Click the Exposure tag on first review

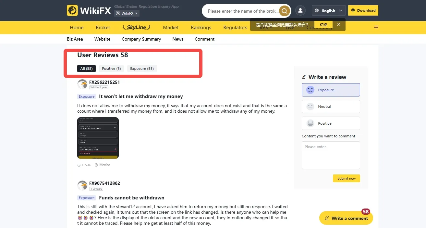click(87, 96)
